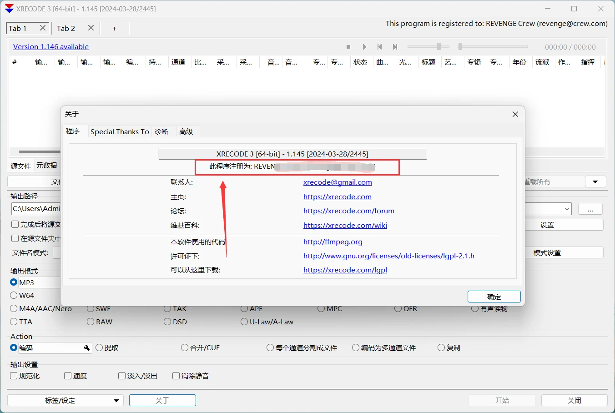Click the stop playback button
Image resolution: width=615 pixels, height=413 pixels.
(x=348, y=47)
